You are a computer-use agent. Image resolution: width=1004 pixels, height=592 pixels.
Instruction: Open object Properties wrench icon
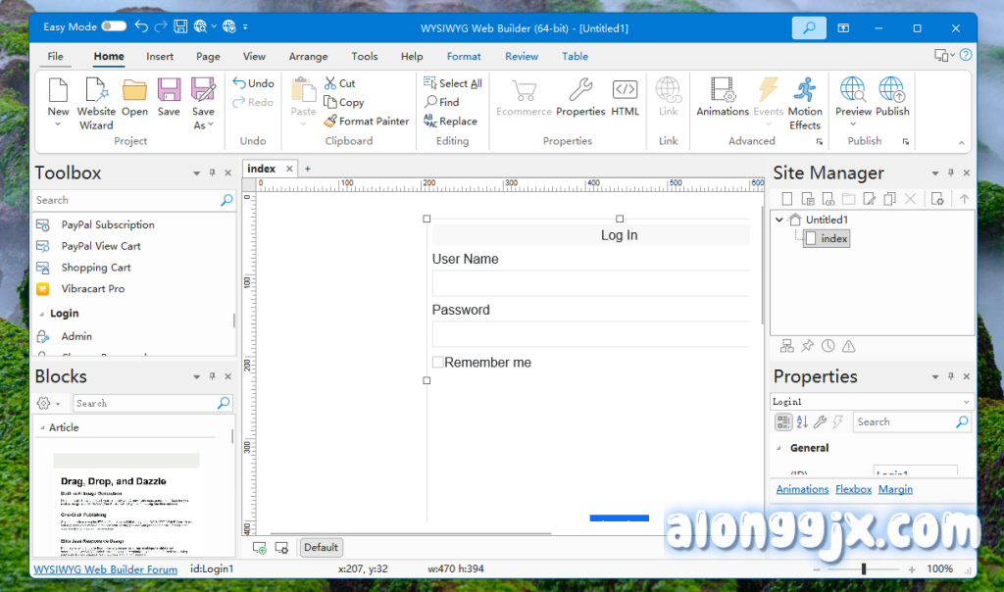pyautogui.click(x=580, y=99)
